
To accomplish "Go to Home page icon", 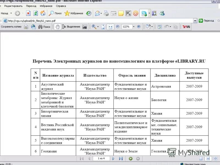I will pos(43,13).
